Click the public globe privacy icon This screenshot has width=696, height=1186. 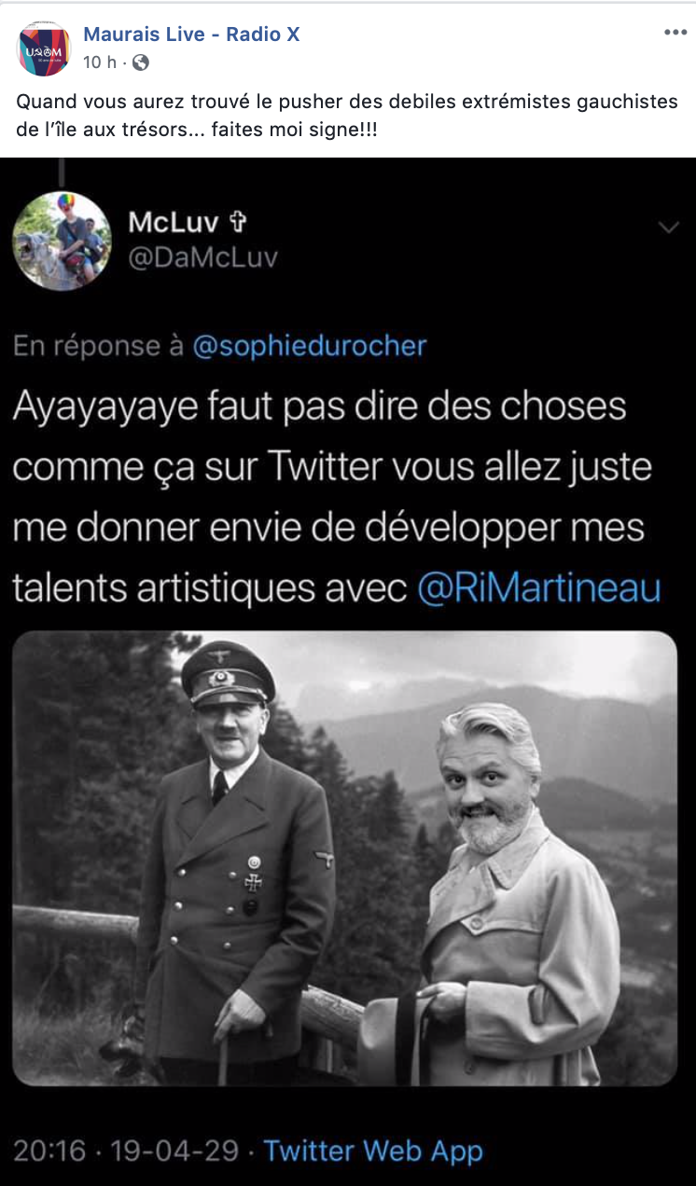140,62
